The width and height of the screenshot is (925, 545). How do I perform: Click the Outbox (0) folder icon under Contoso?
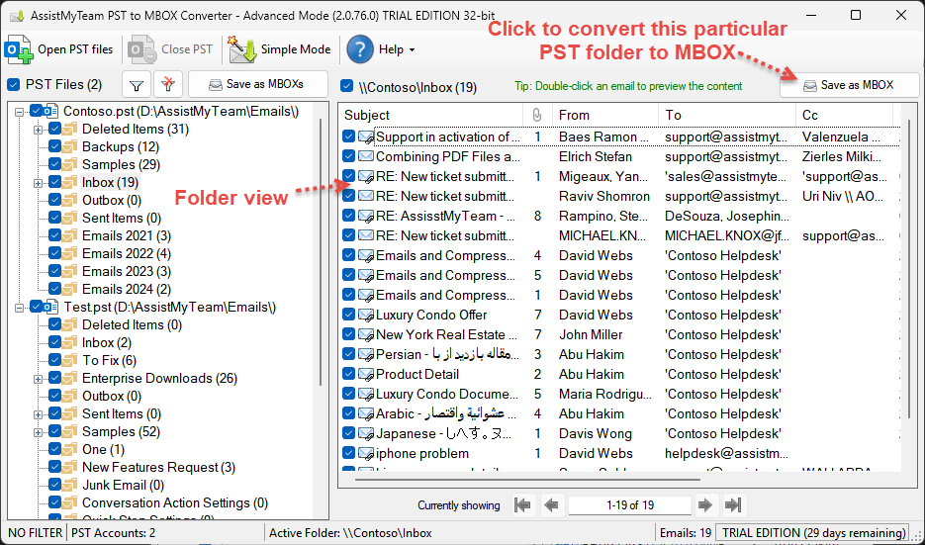70,200
